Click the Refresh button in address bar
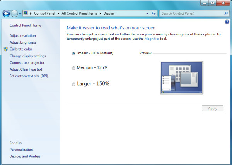This screenshot has height=165, width=232. [154, 13]
